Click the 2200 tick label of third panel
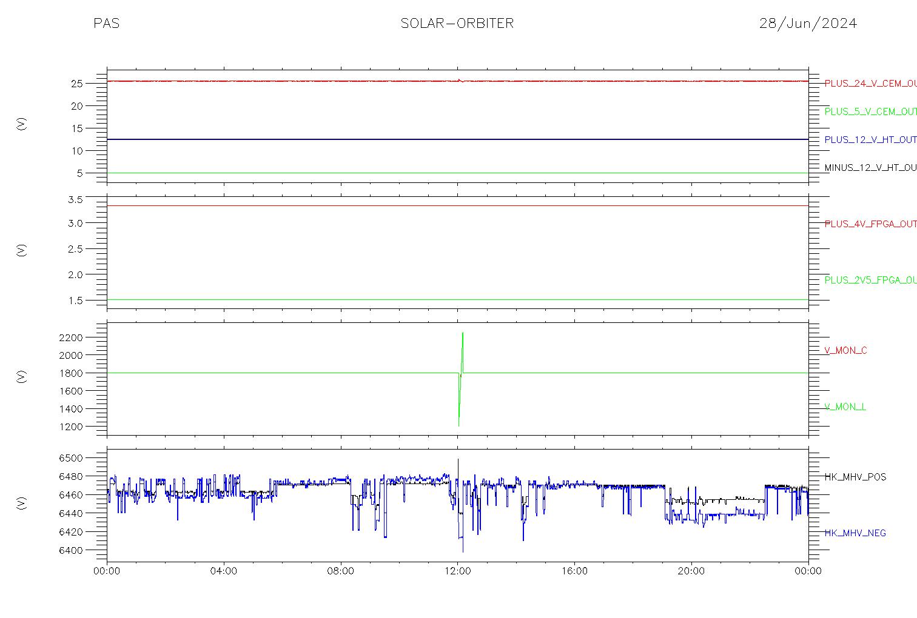This screenshot has width=917, height=618. click(71, 337)
